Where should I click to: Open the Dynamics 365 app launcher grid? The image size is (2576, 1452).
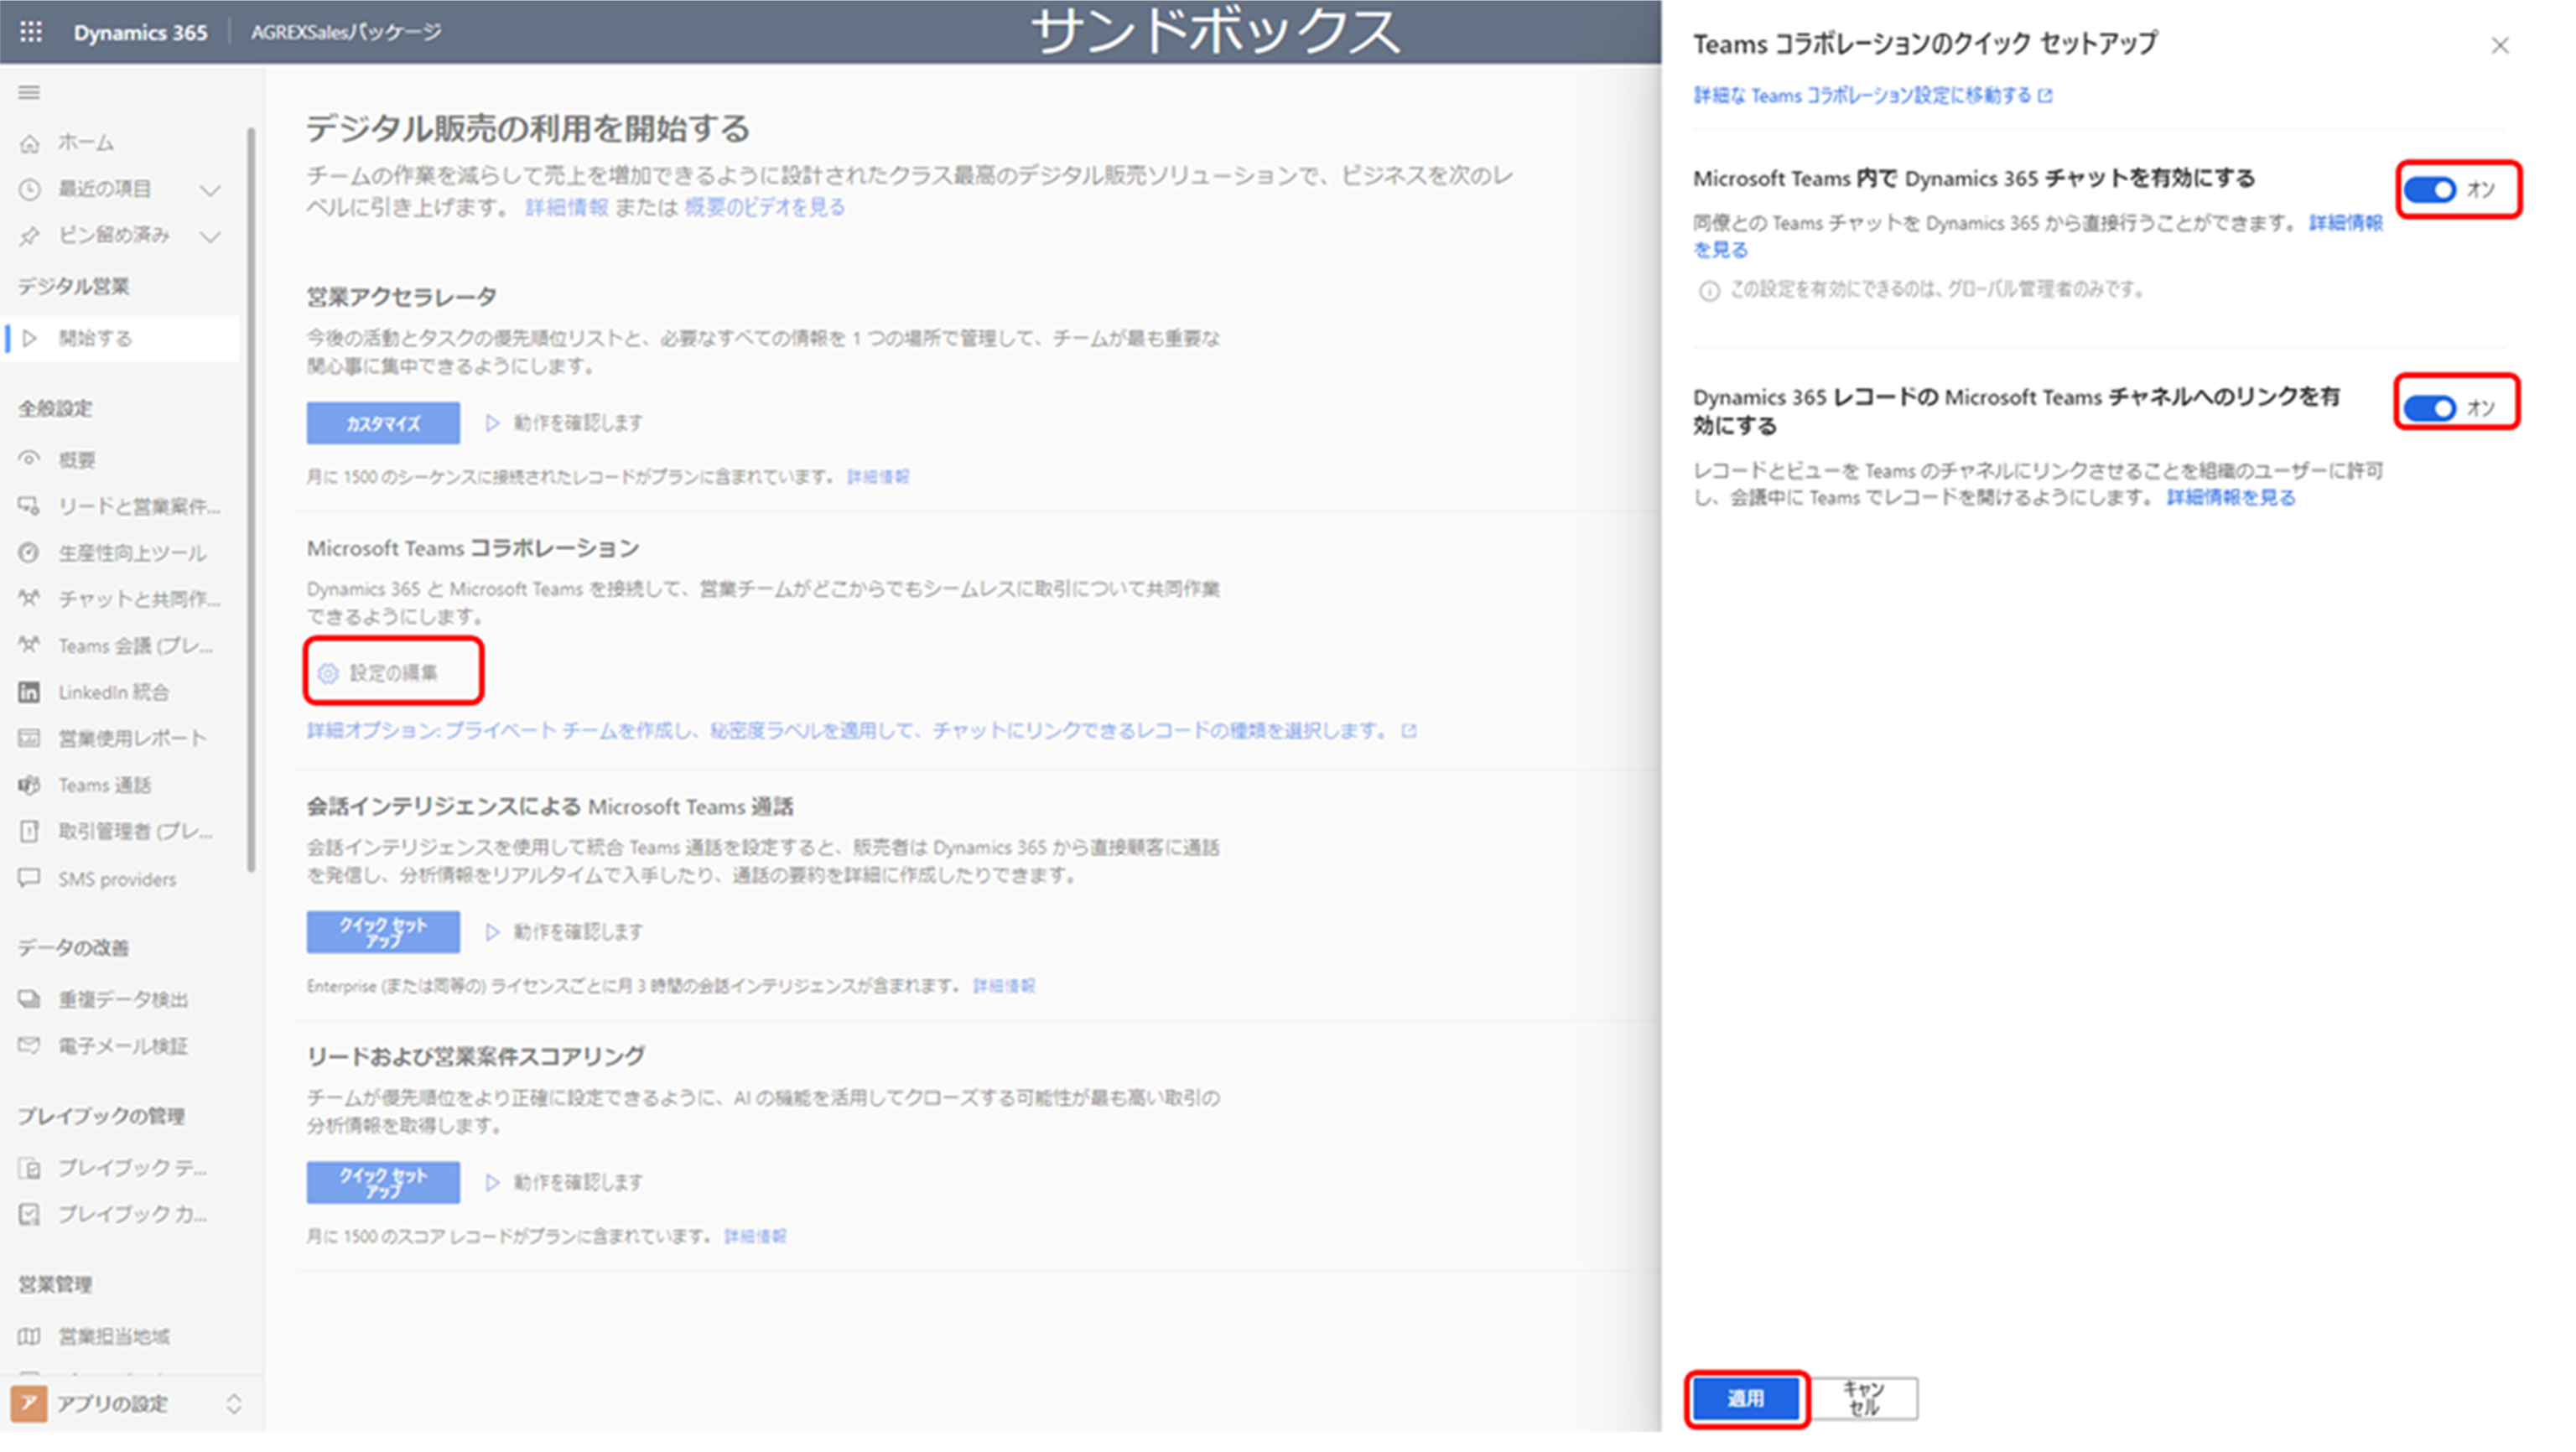tap(31, 32)
